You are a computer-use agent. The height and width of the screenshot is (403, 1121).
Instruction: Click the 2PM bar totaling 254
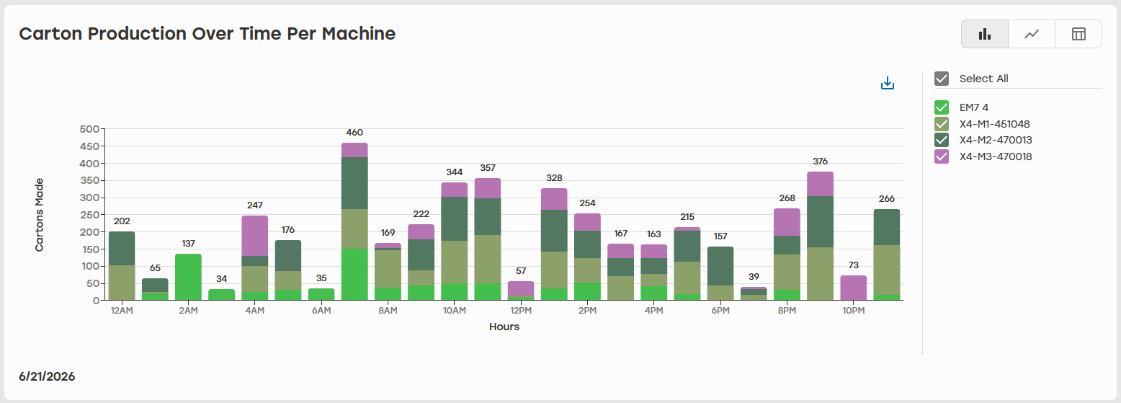[x=587, y=257]
